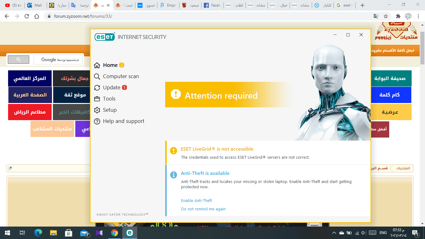Click Chrome's forward navigation arrow

(x=17, y=16)
